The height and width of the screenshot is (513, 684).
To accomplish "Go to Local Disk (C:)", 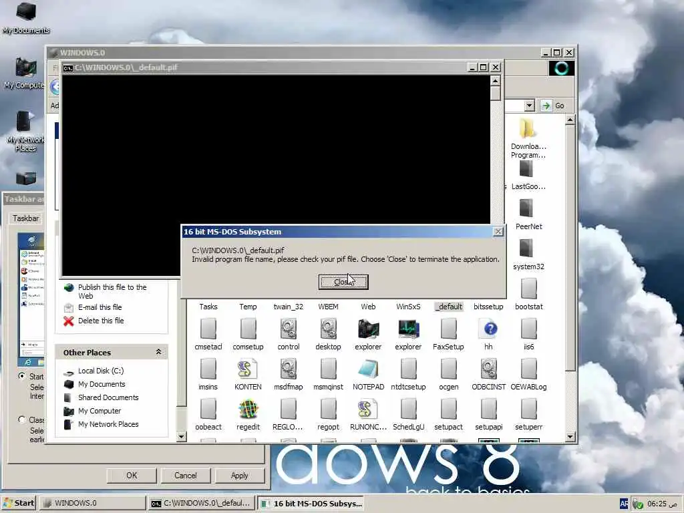I will coord(100,371).
